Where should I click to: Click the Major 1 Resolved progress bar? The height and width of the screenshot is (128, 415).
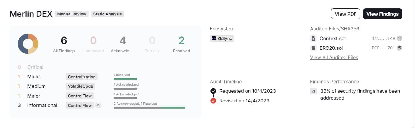point(125,79)
